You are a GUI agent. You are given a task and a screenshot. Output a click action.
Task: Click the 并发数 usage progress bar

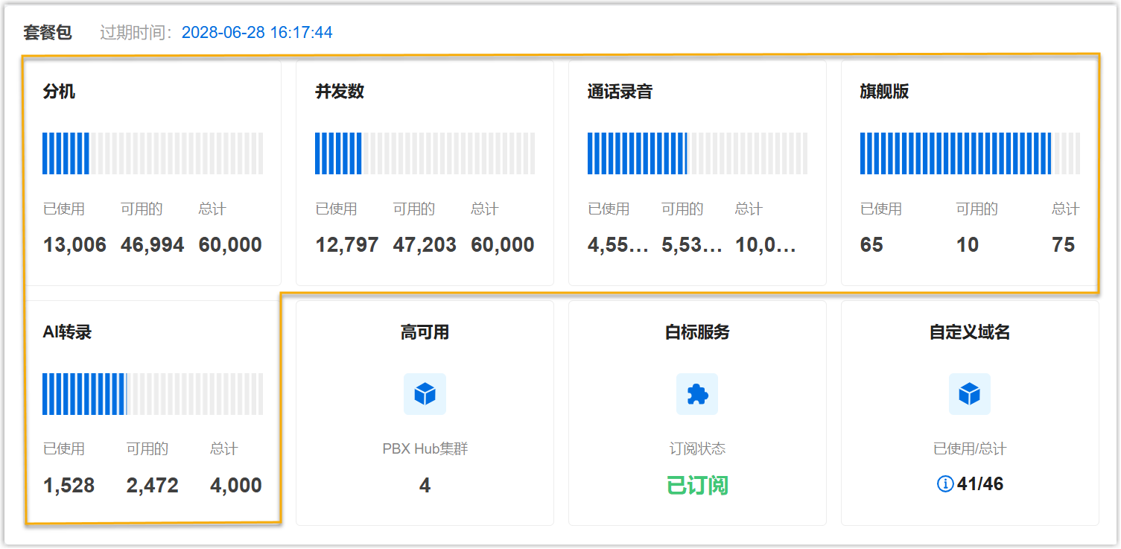(x=425, y=153)
